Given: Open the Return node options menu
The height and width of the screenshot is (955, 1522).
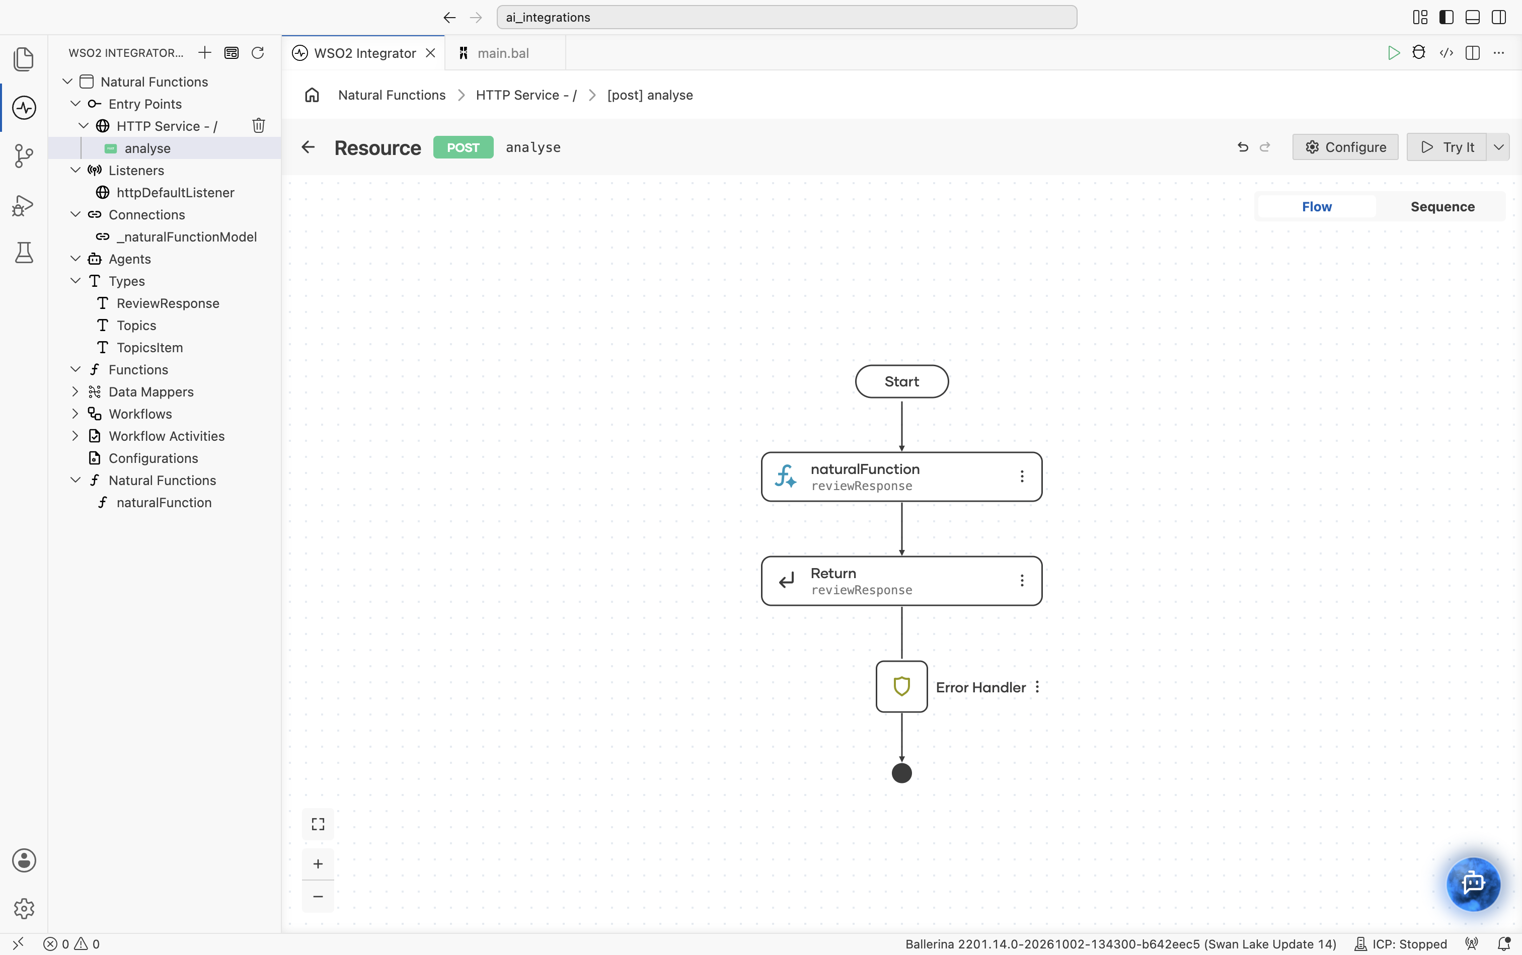Looking at the screenshot, I should tap(1022, 581).
